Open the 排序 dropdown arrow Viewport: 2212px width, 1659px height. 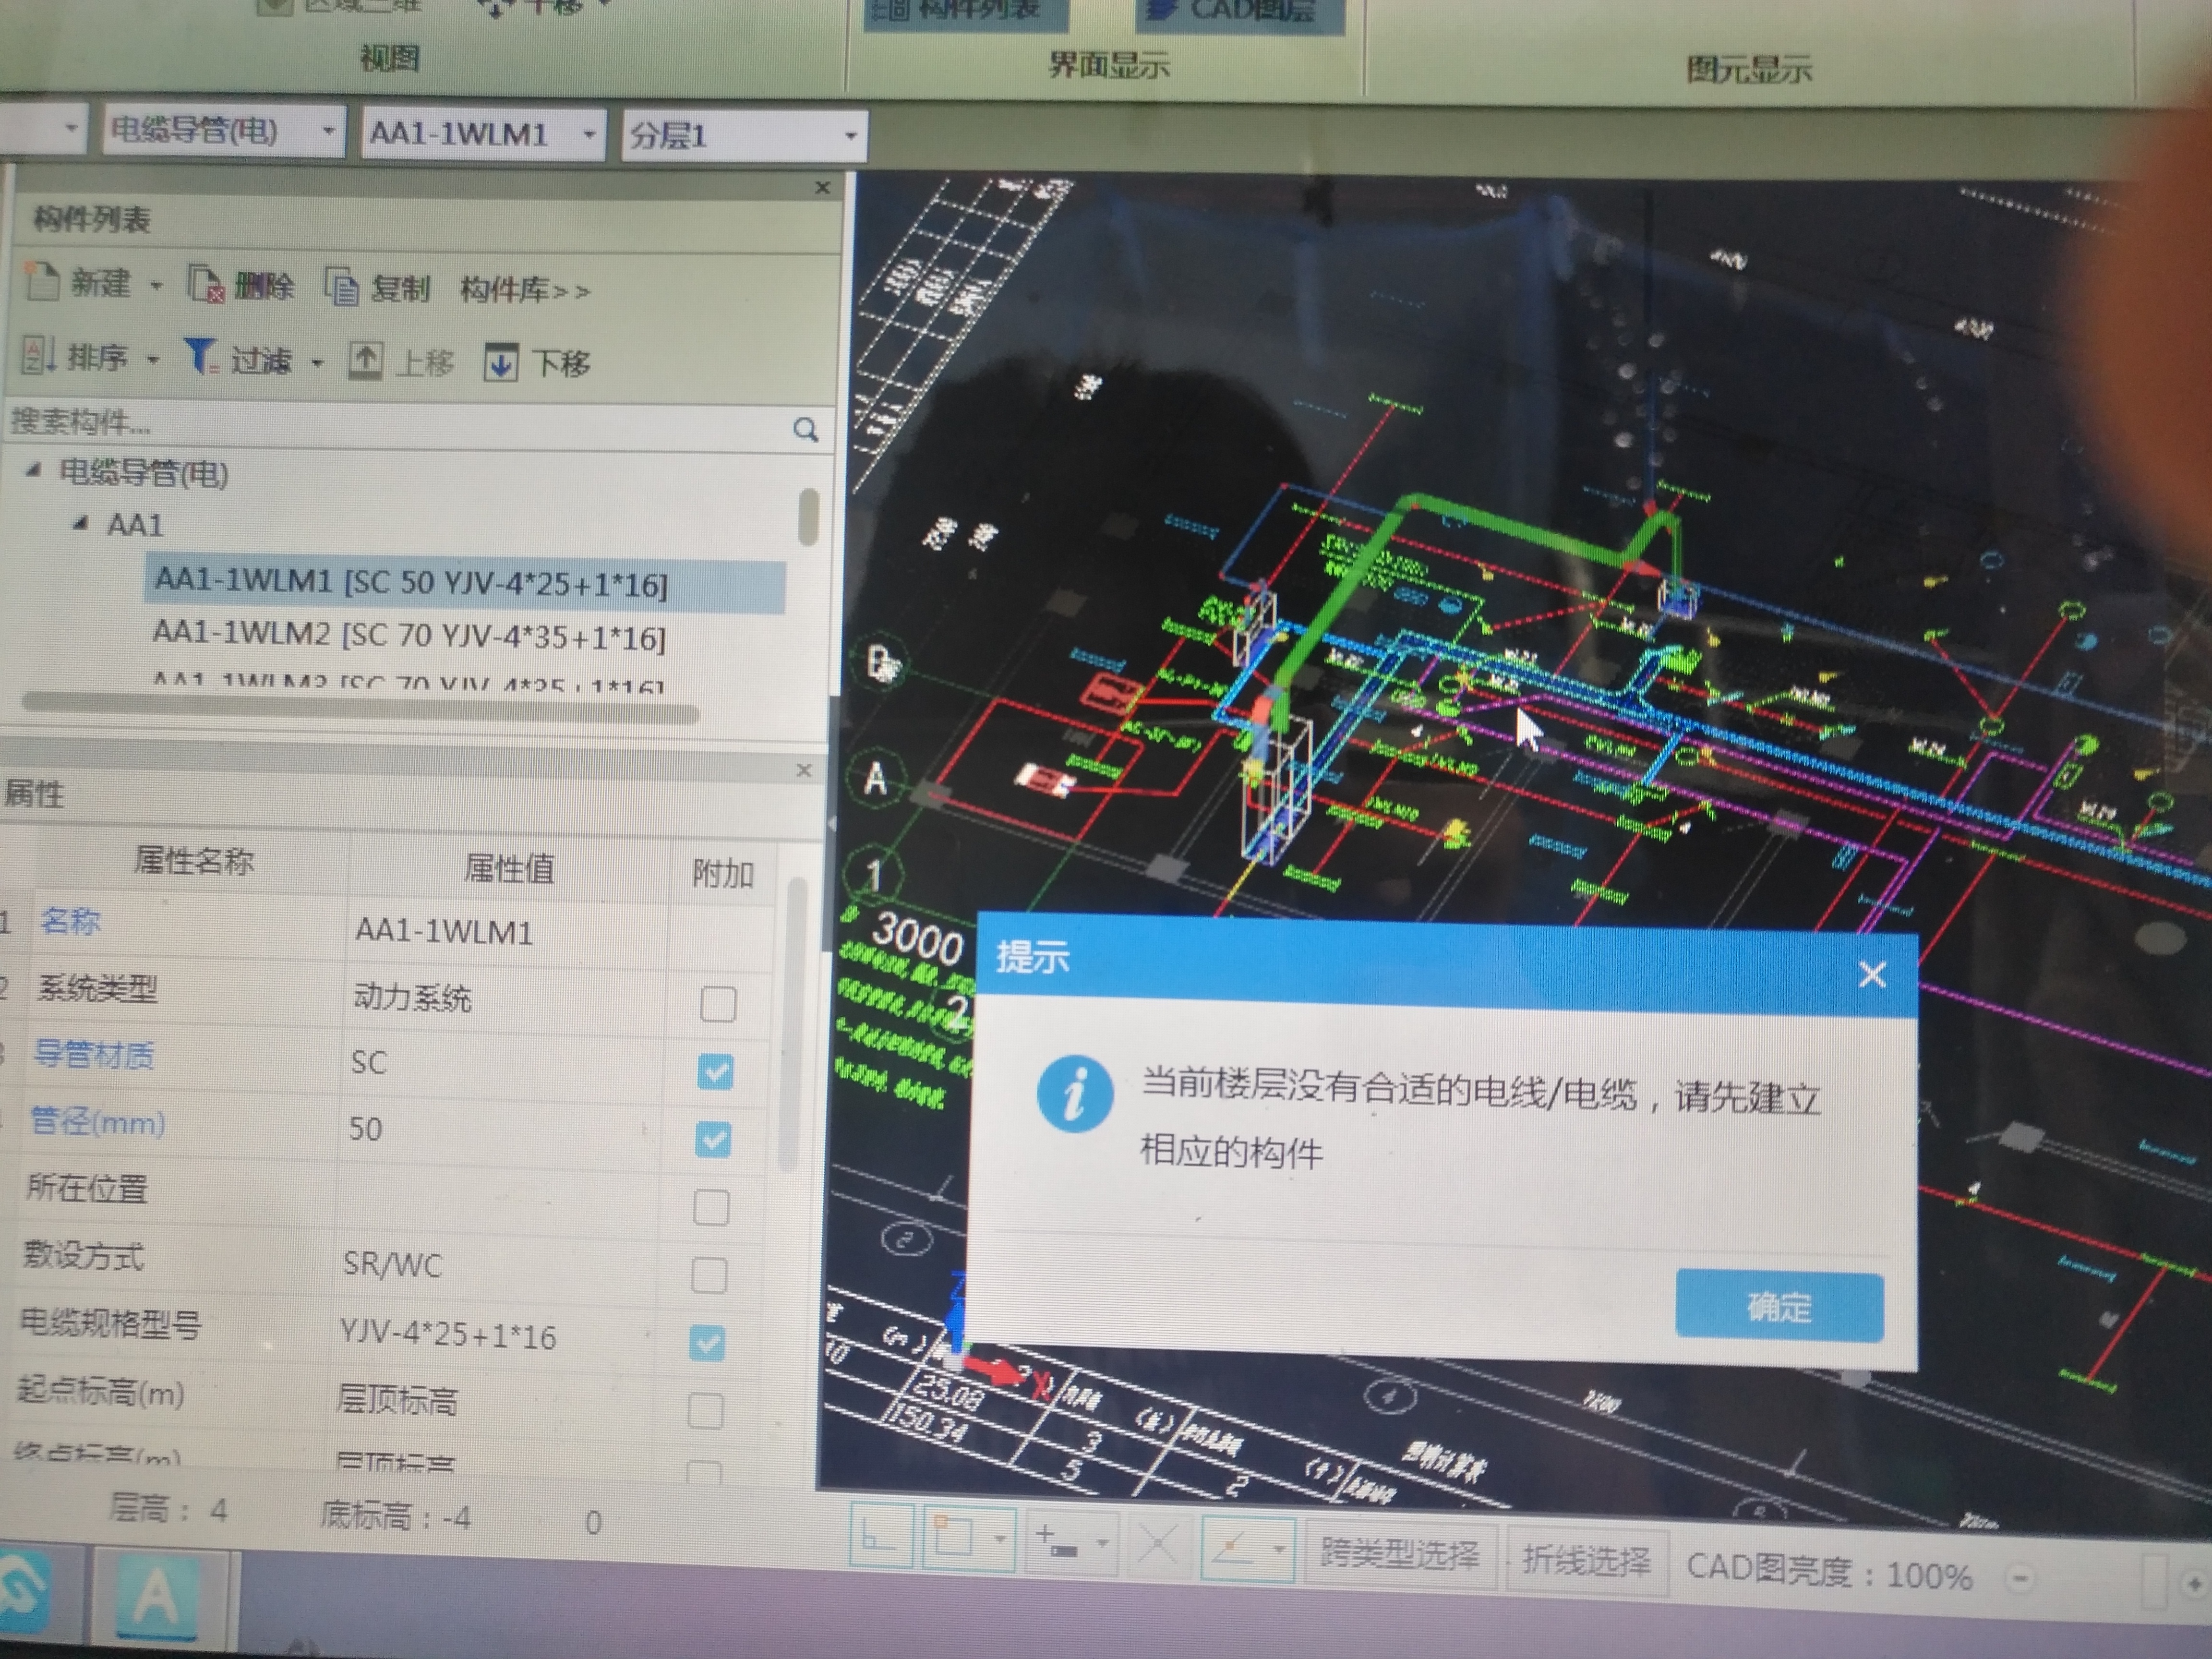tap(153, 358)
